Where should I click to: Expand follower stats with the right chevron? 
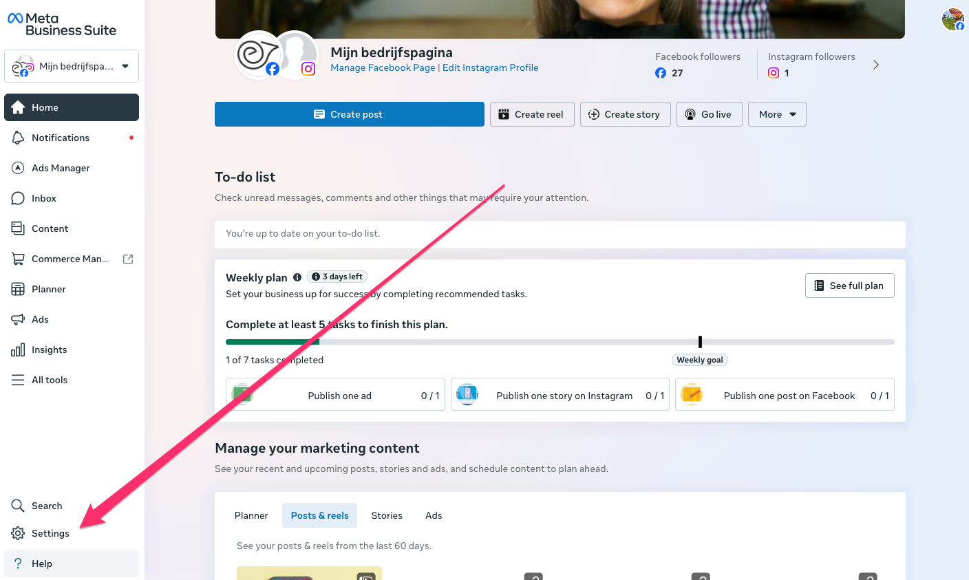876,65
